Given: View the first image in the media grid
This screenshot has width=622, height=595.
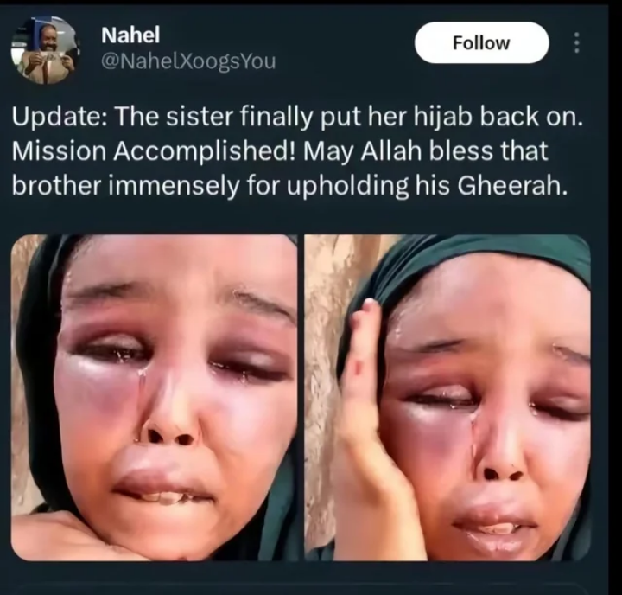Looking at the screenshot, I should pos(155,398).
